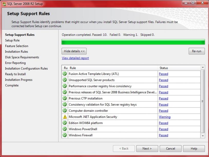Select Setup Role step in sidebar
The height and width of the screenshot is (157, 209).
point(12,40)
